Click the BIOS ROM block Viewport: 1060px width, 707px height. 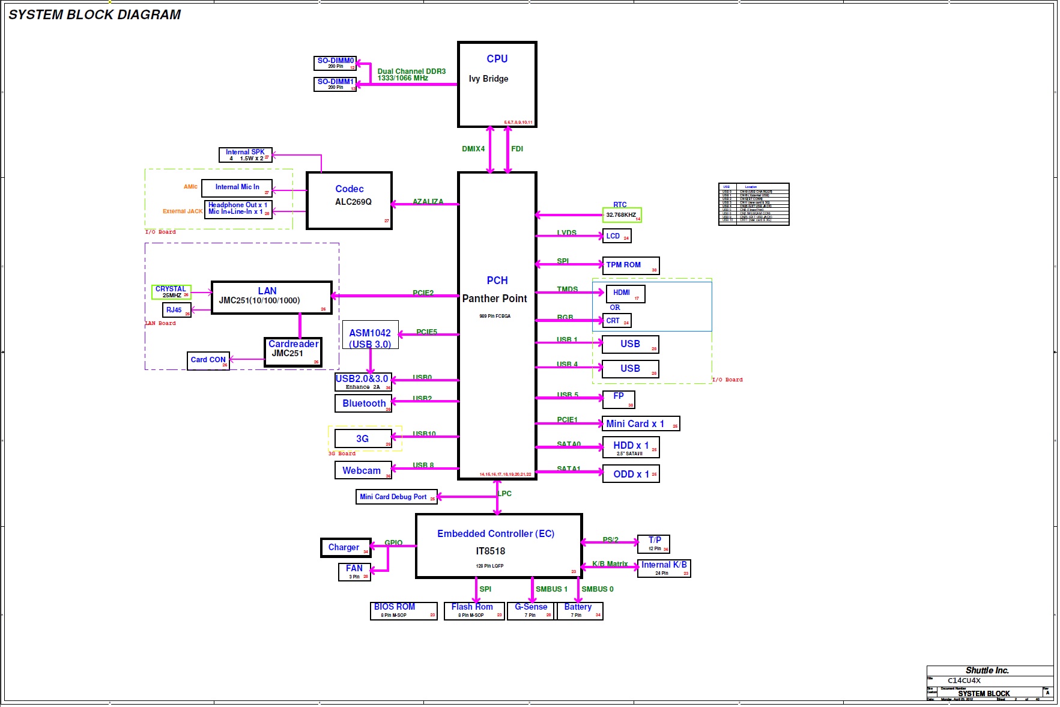(x=404, y=610)
